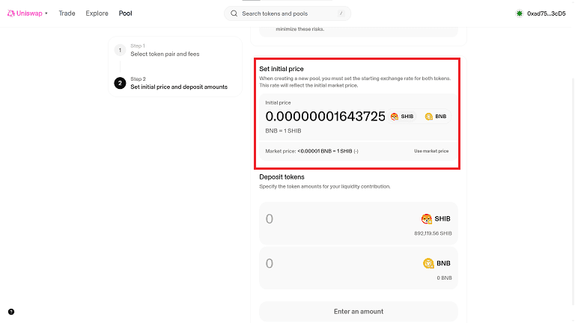Click the Enter an amount button
The width and height of the screenshot is (575, 323).
[x=359, y=312]
